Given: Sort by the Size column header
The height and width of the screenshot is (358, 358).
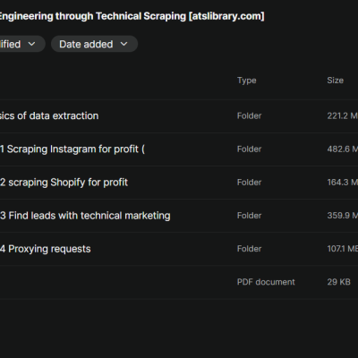Looking at the screenshot, I should 335,81.
